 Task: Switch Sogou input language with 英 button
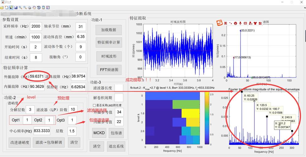(225, 24)
